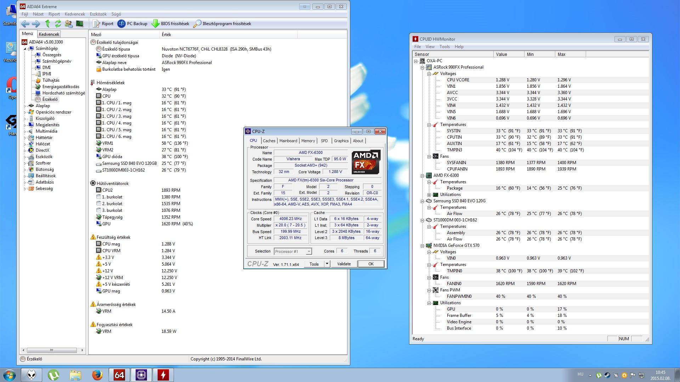Open the View menu in HWMonitor
The width and height of the screenshot is (680, 382).
click(430, 47)
